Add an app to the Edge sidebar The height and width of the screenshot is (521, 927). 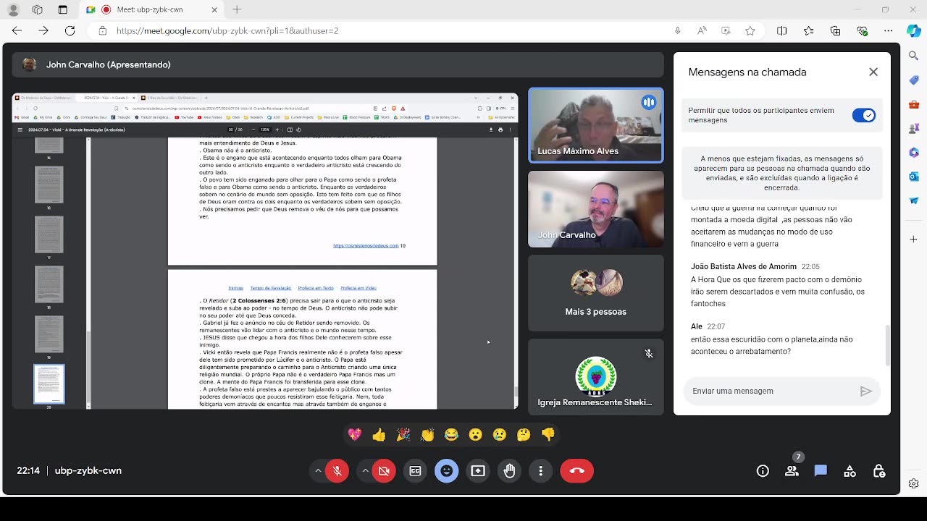click(914, 239)
